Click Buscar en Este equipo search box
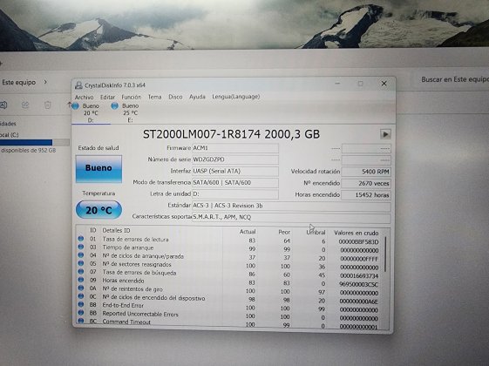489x366 pixels. 455,79
